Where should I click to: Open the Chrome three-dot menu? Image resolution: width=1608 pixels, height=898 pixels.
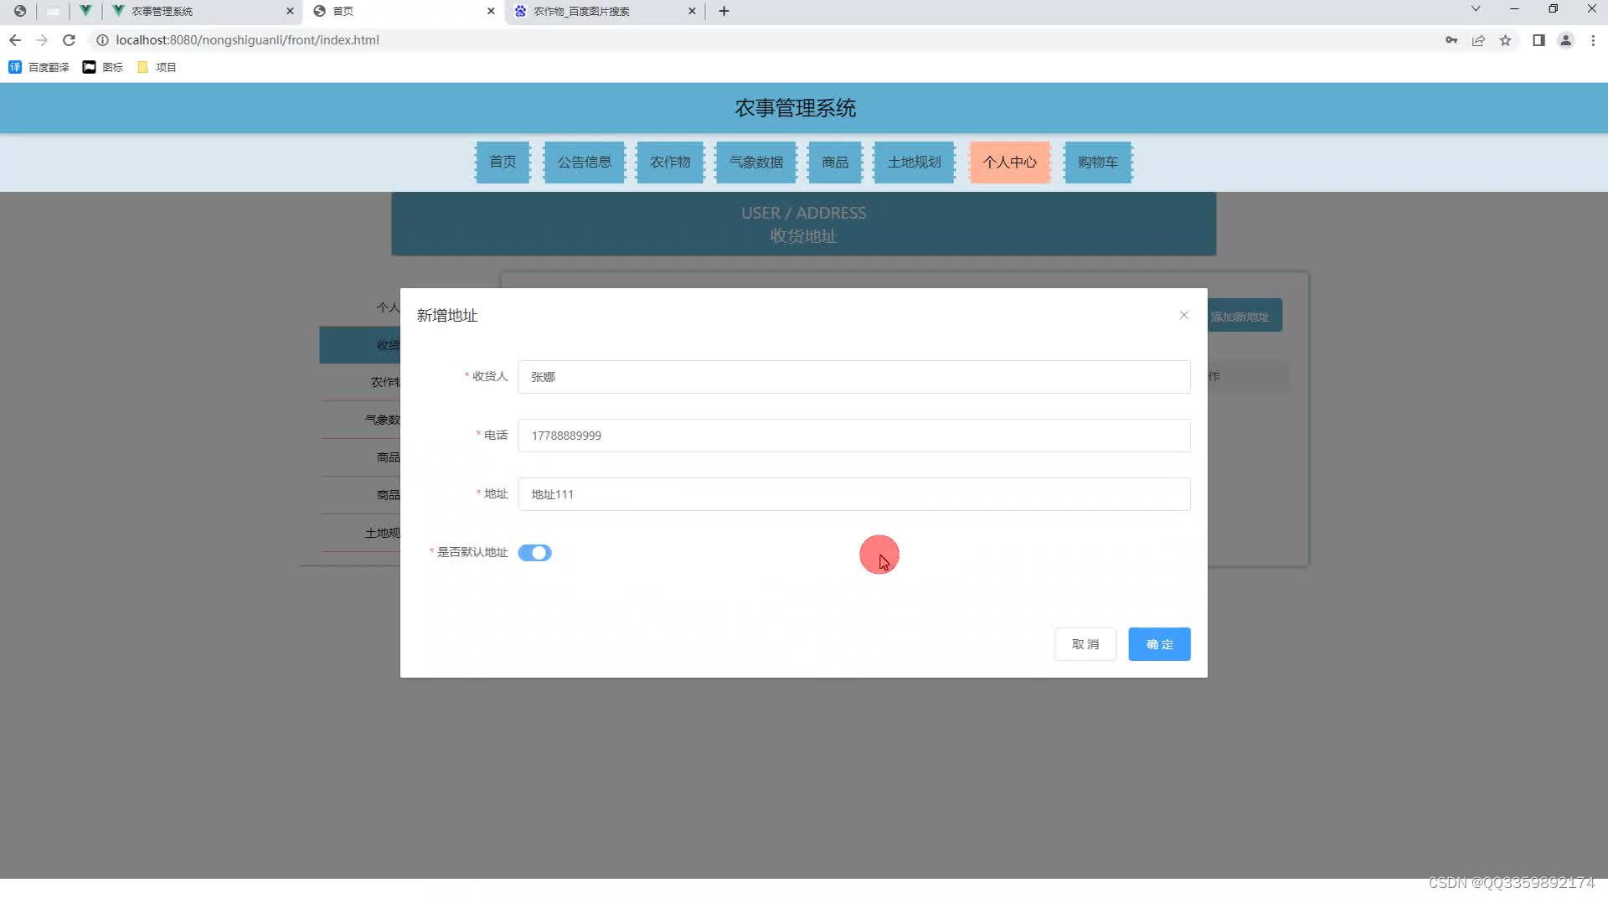[x=1593, y=40]
